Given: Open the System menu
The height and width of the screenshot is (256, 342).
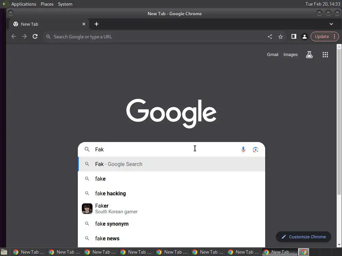Looking at the screenshot, I should 65,4.
